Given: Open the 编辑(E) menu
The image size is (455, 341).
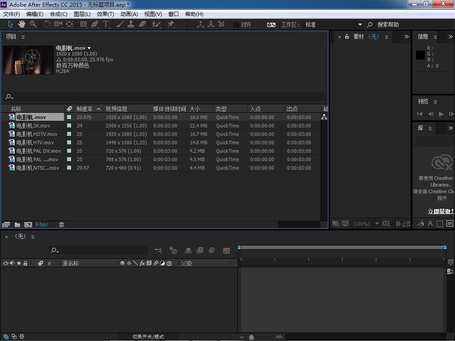Looking at the screenshot, I should tap(35, 14).
